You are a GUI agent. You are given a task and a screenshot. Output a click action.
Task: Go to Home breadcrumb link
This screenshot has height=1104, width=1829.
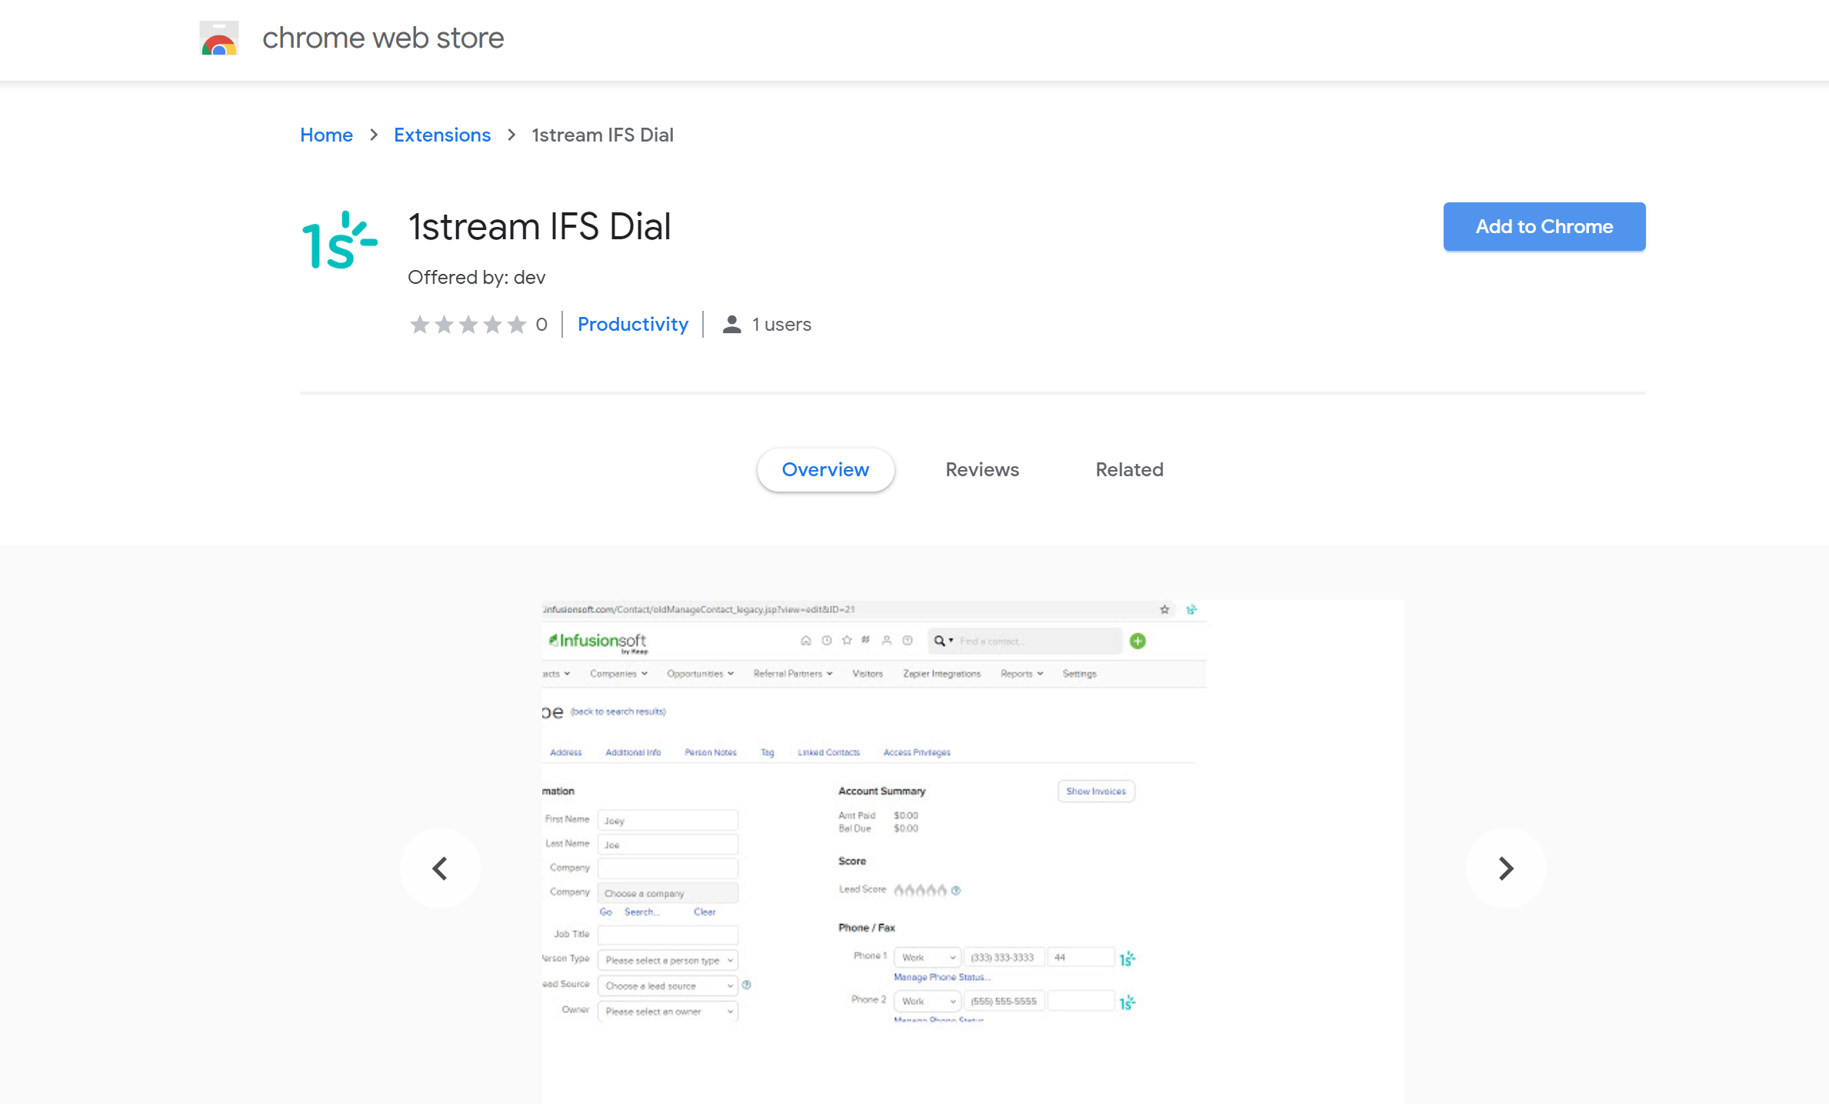[x=326, y=135]
